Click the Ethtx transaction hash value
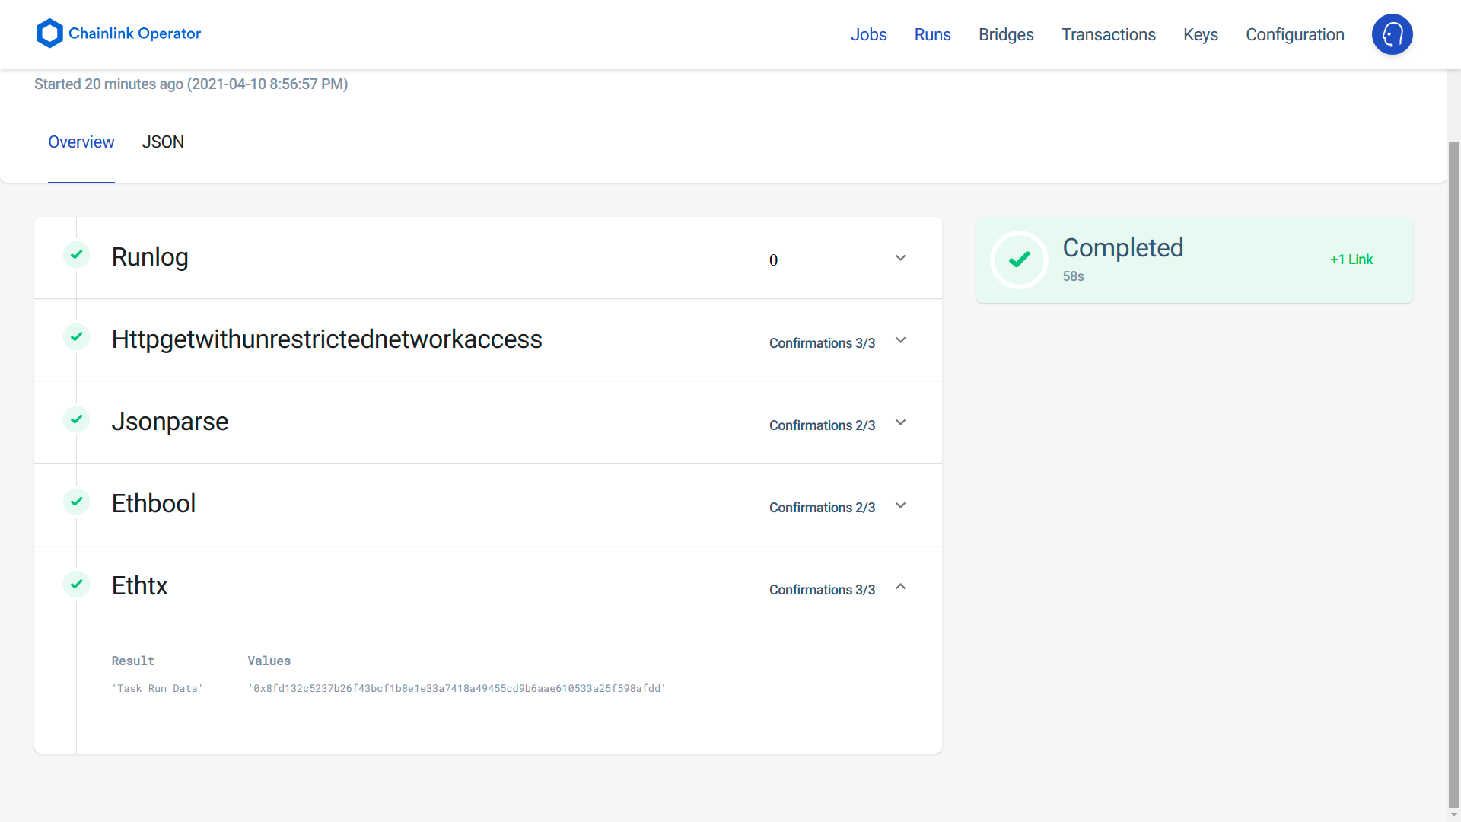 click(457, 688)
